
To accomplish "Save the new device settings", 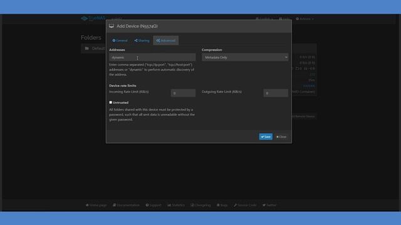I will click(266, 137).
